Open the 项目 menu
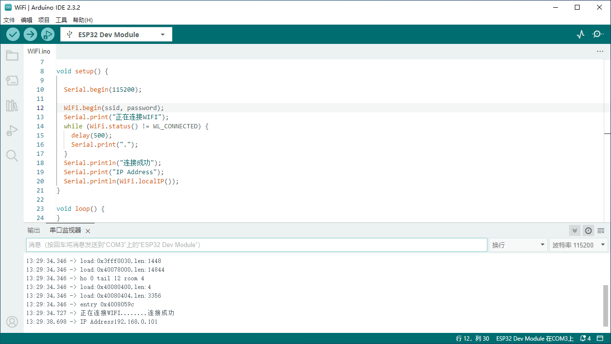This screenshot has width=611, height=344. pos(44,20)
